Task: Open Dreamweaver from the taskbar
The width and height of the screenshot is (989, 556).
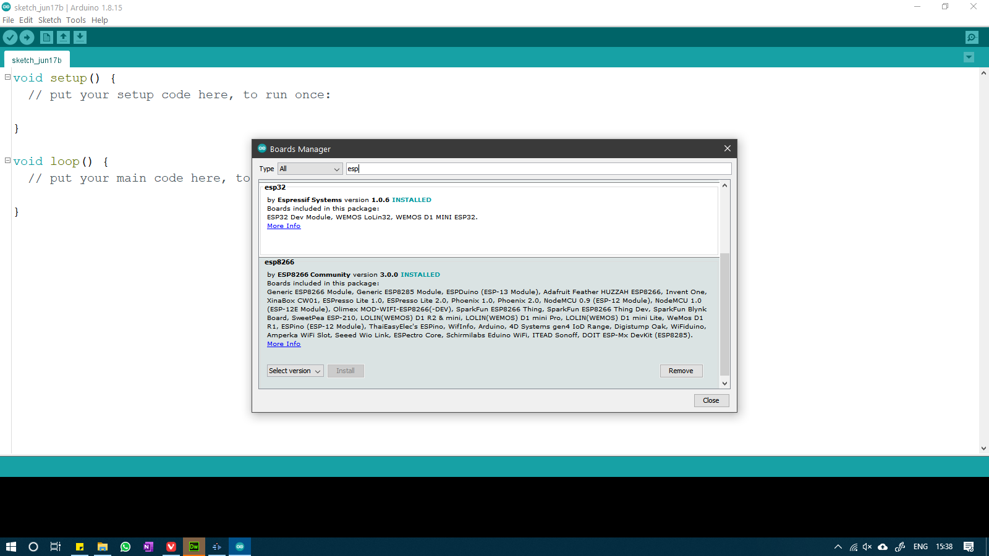Action: tap(194, 547)
